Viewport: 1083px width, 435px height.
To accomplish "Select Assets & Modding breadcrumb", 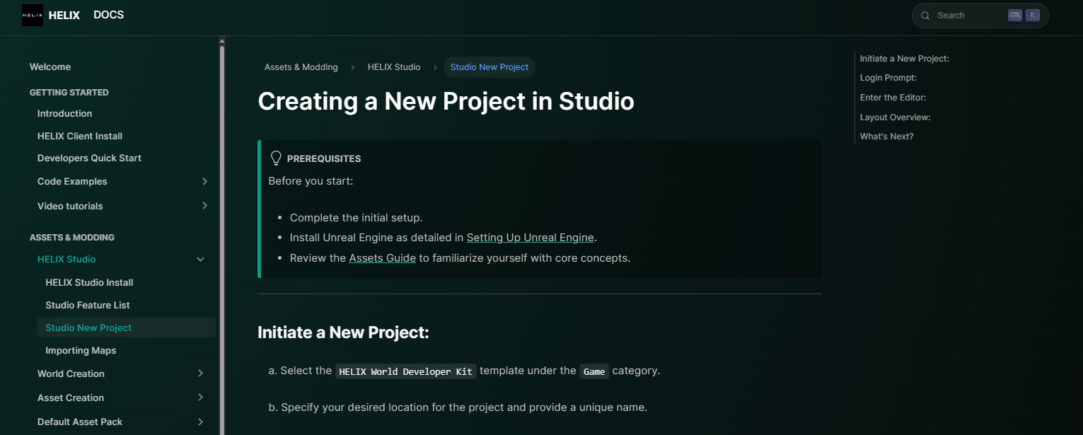I will click(x=301, y=67).
